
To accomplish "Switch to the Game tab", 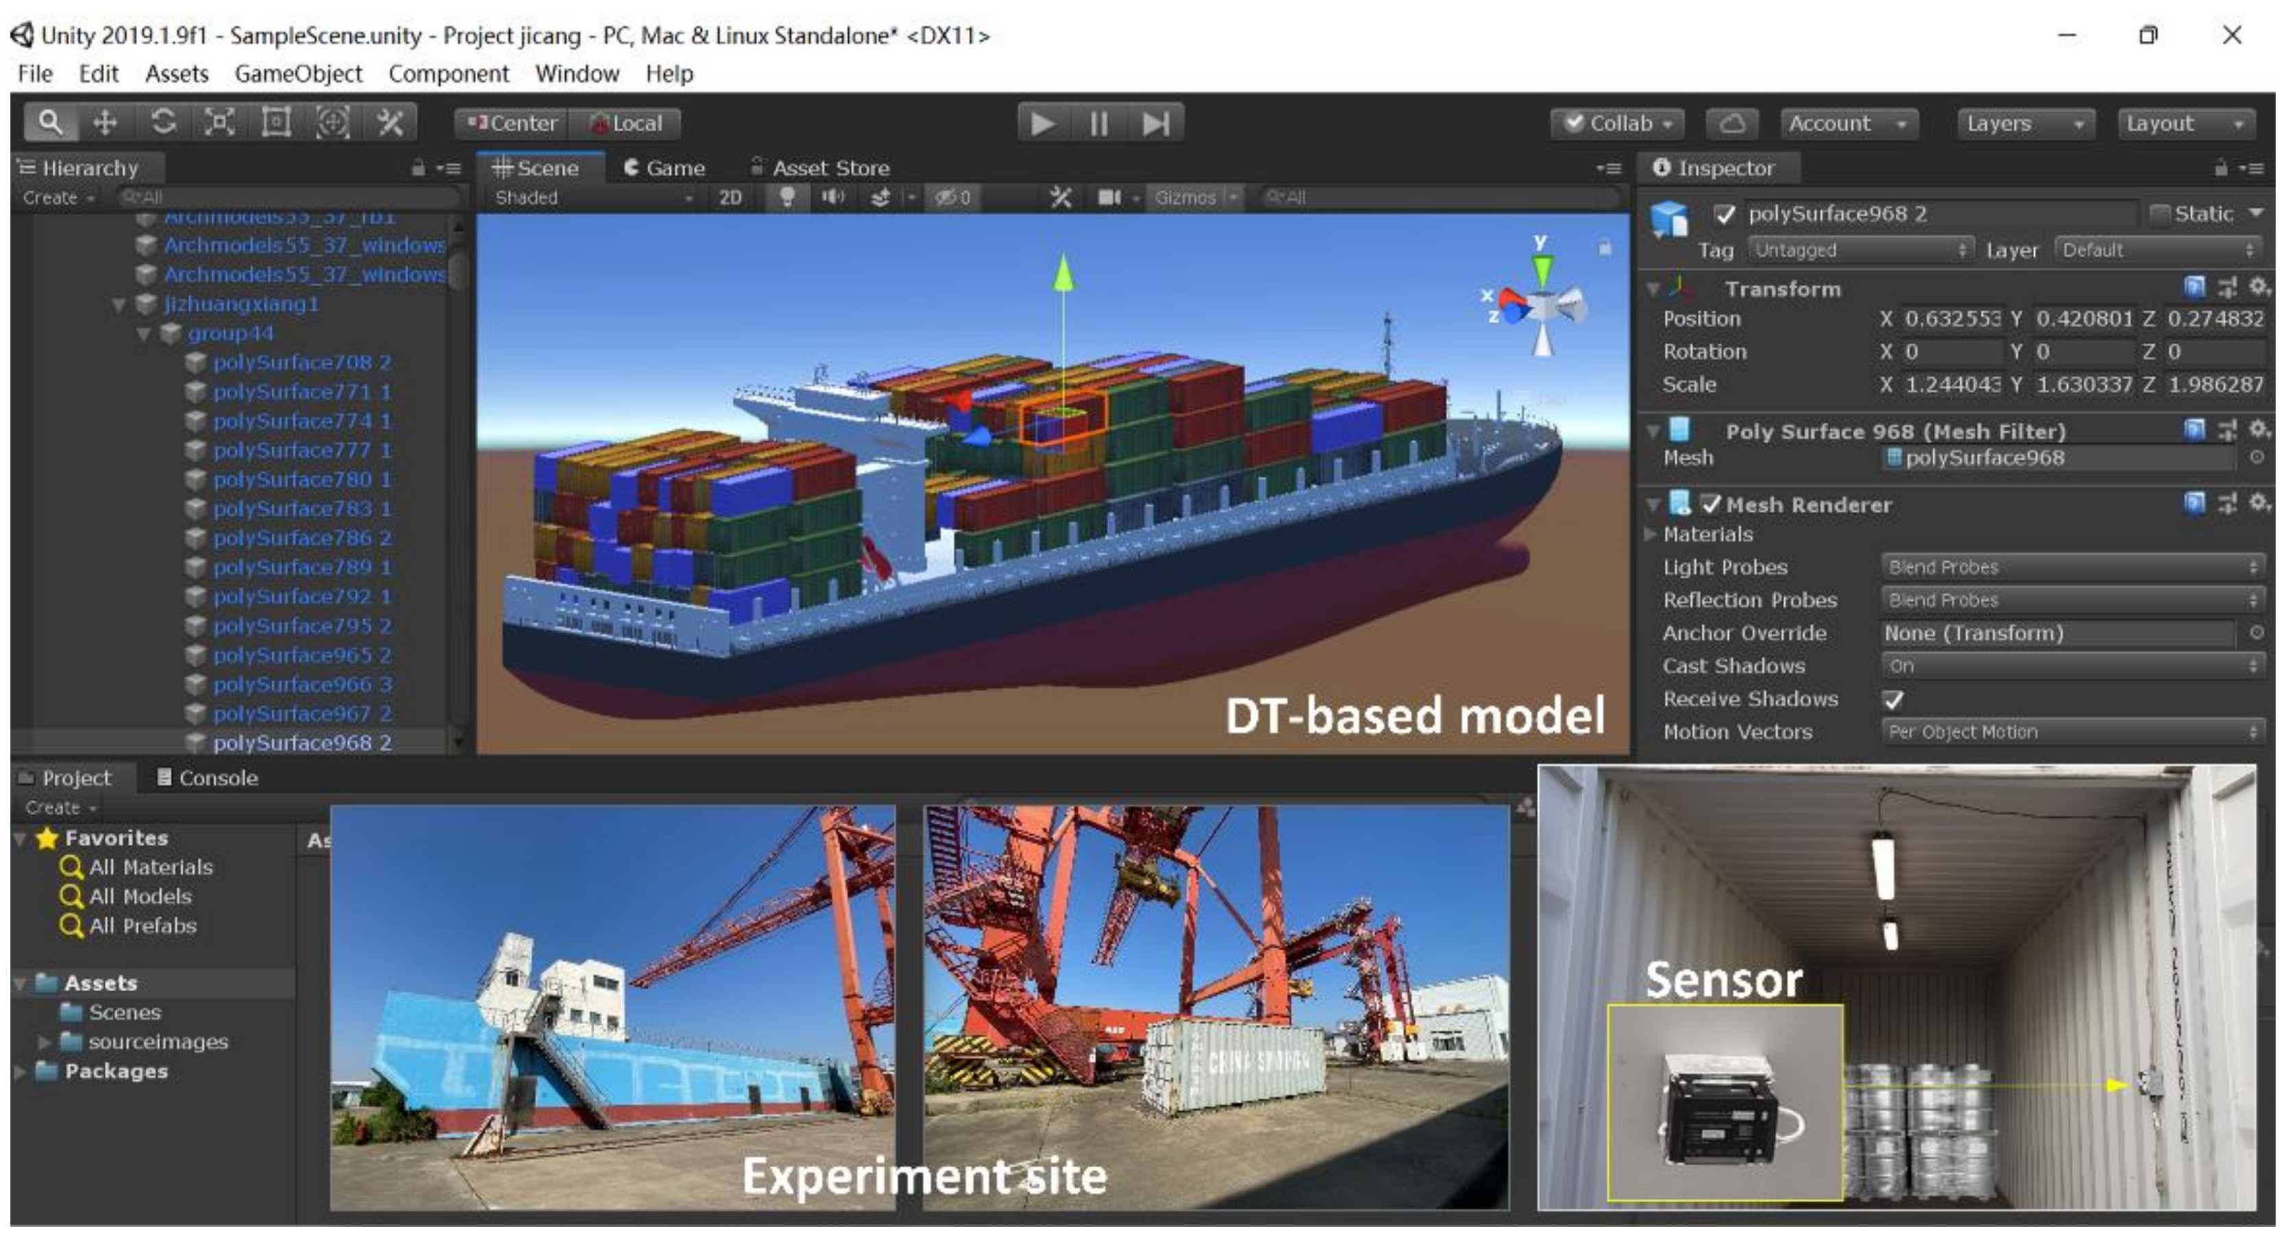I will click(665, 168).
